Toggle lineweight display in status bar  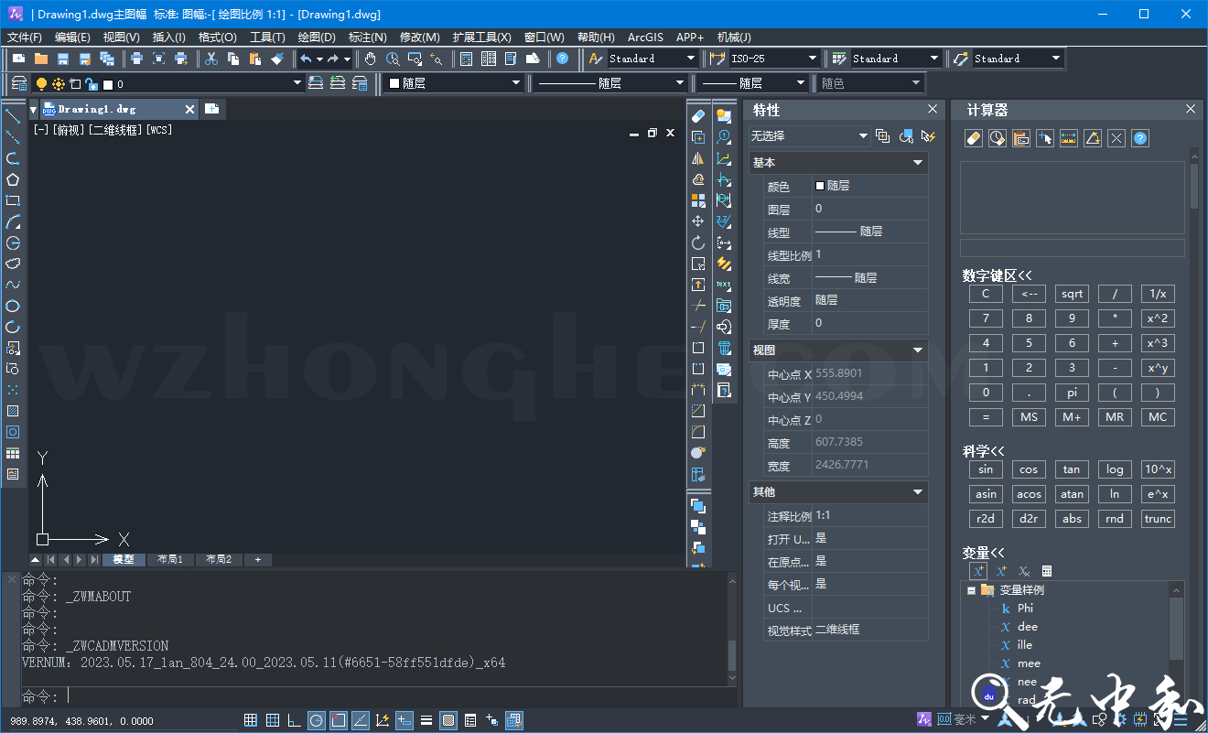point(426,720)
